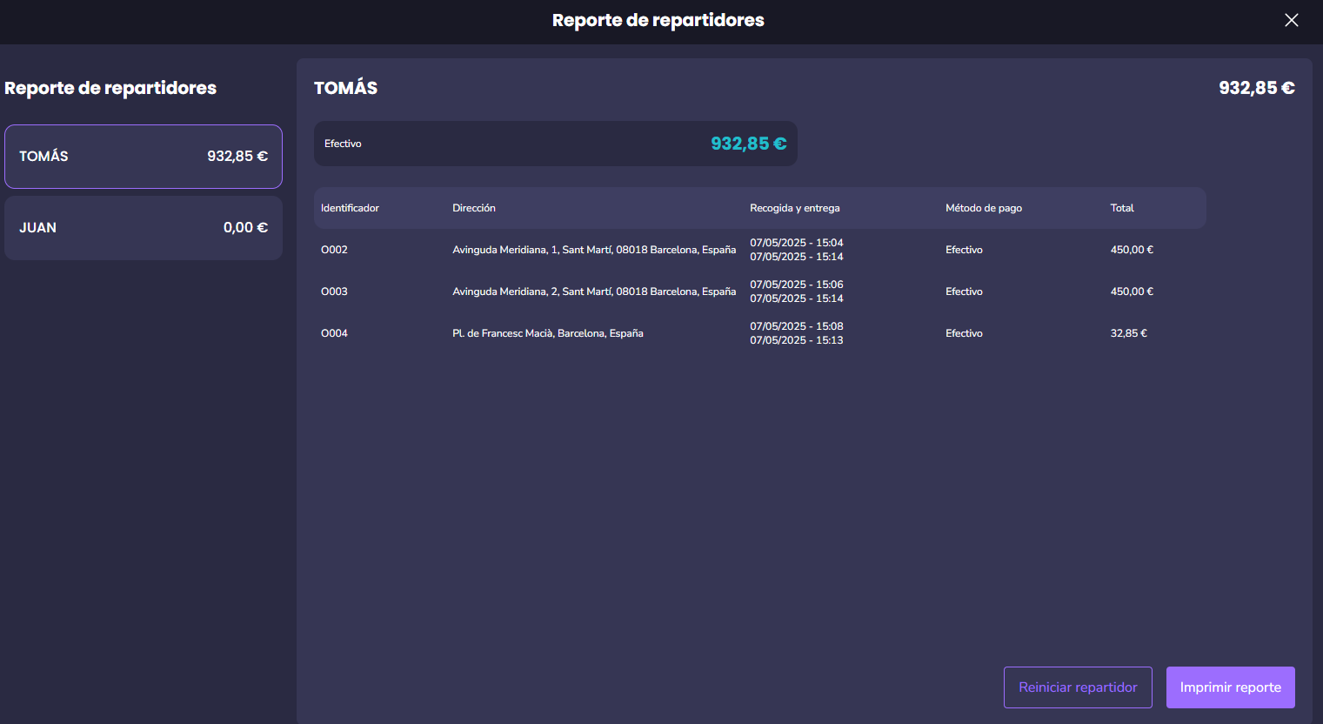Click the Pl. de Francesc Macià address
The height and width of the screenshot is (724, 1323).
pyautogui.click(x=547, y=333)
